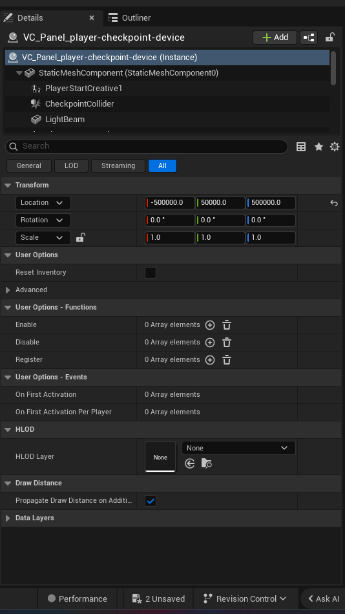Collapse the HLOD section
Image resolution: width=345 pixels, height=614 pixels.
(8, 430)
